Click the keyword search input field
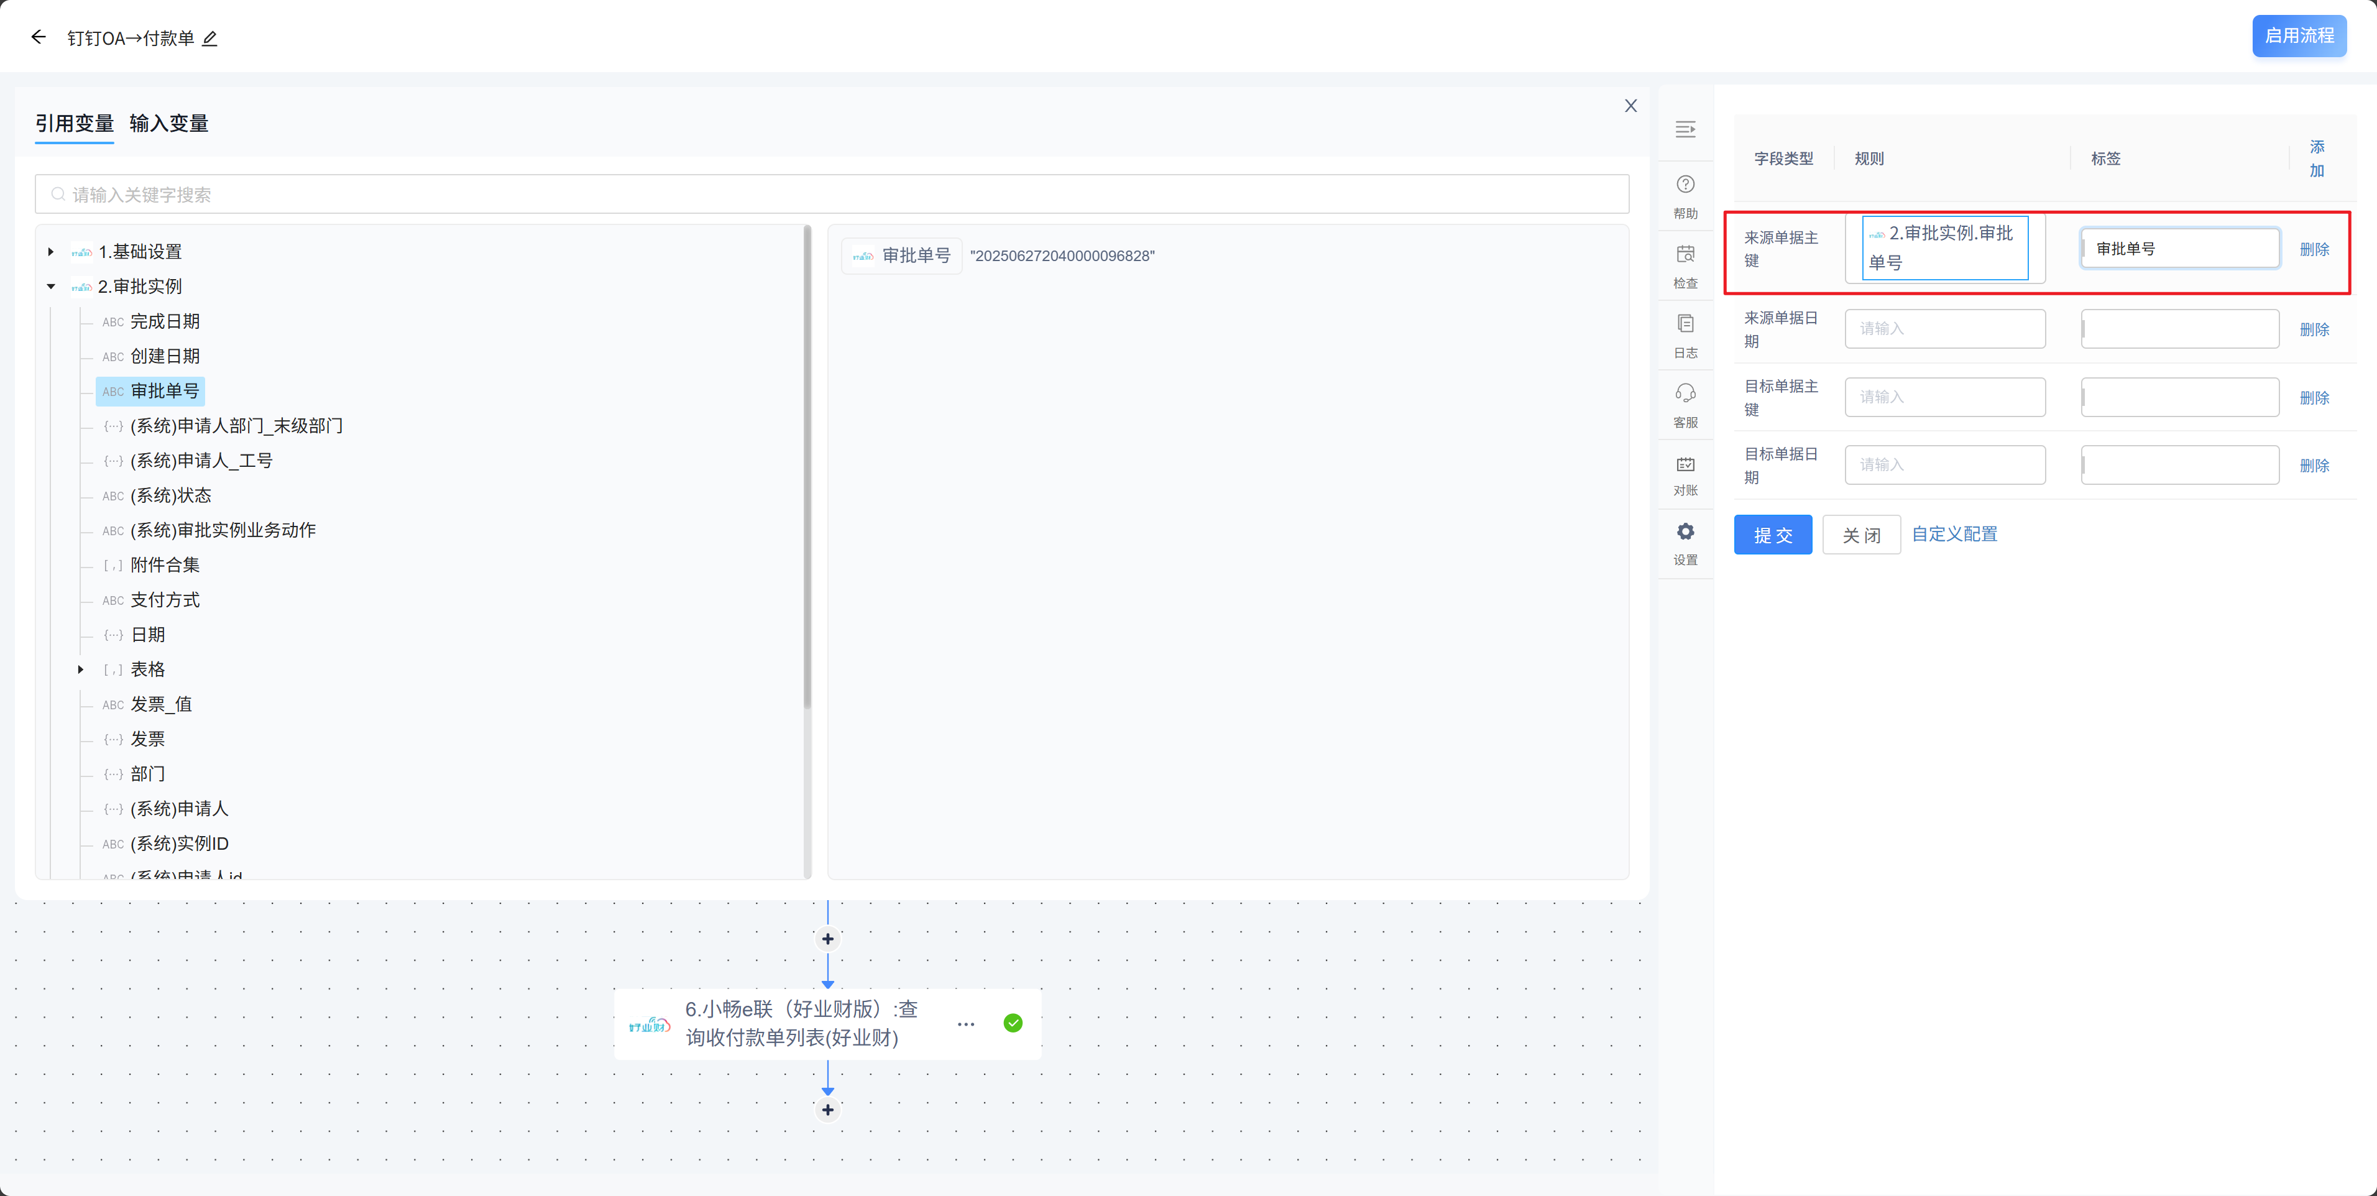 830,195
